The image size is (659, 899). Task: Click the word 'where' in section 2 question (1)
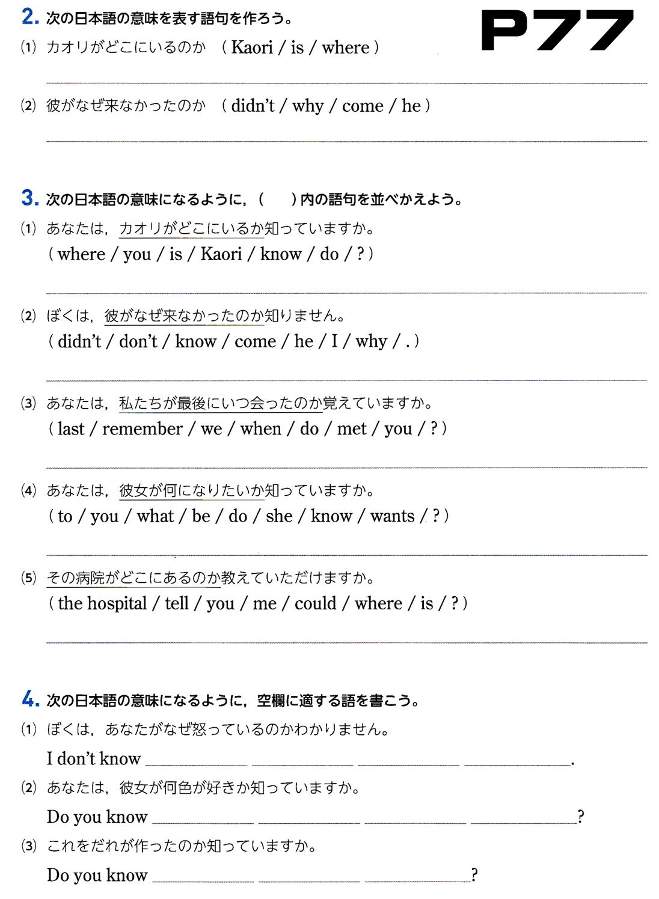tap(346, 47)
